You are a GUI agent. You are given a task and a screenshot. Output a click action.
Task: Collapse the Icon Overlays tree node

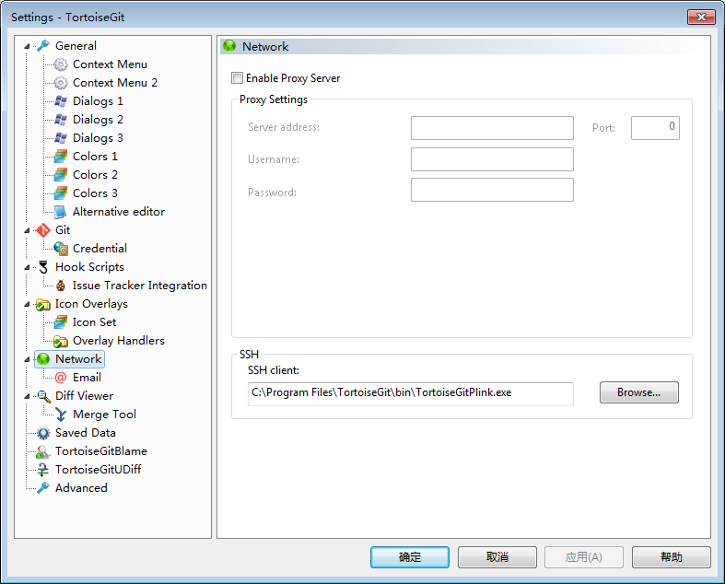27,304
